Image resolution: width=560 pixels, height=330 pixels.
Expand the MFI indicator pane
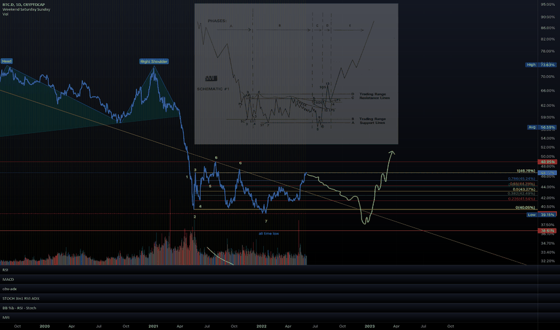[x=269, y=317]
